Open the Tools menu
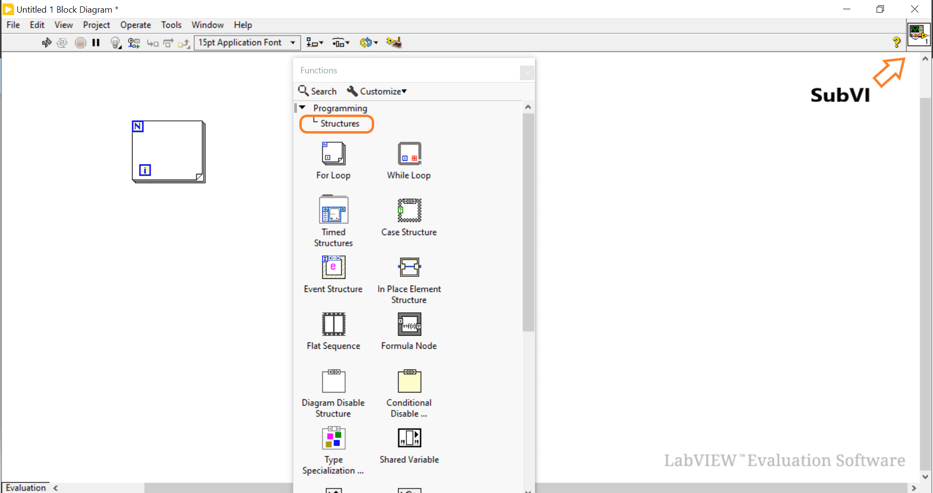The image size is (933, 493). (171, 25)
